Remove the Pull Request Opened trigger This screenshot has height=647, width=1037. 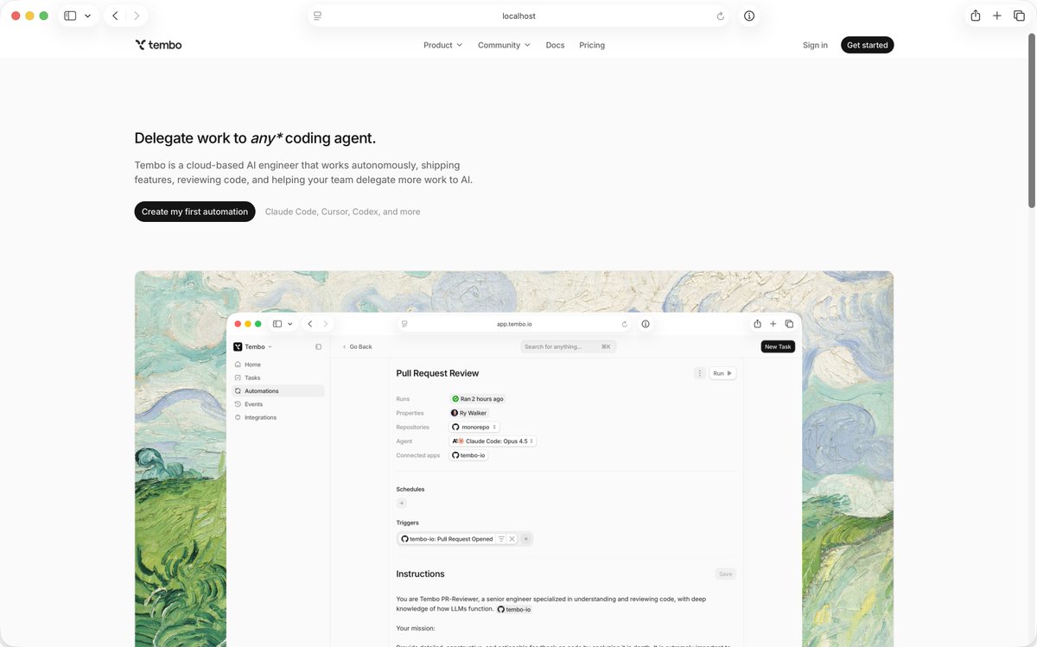click(x=512, y=539)
